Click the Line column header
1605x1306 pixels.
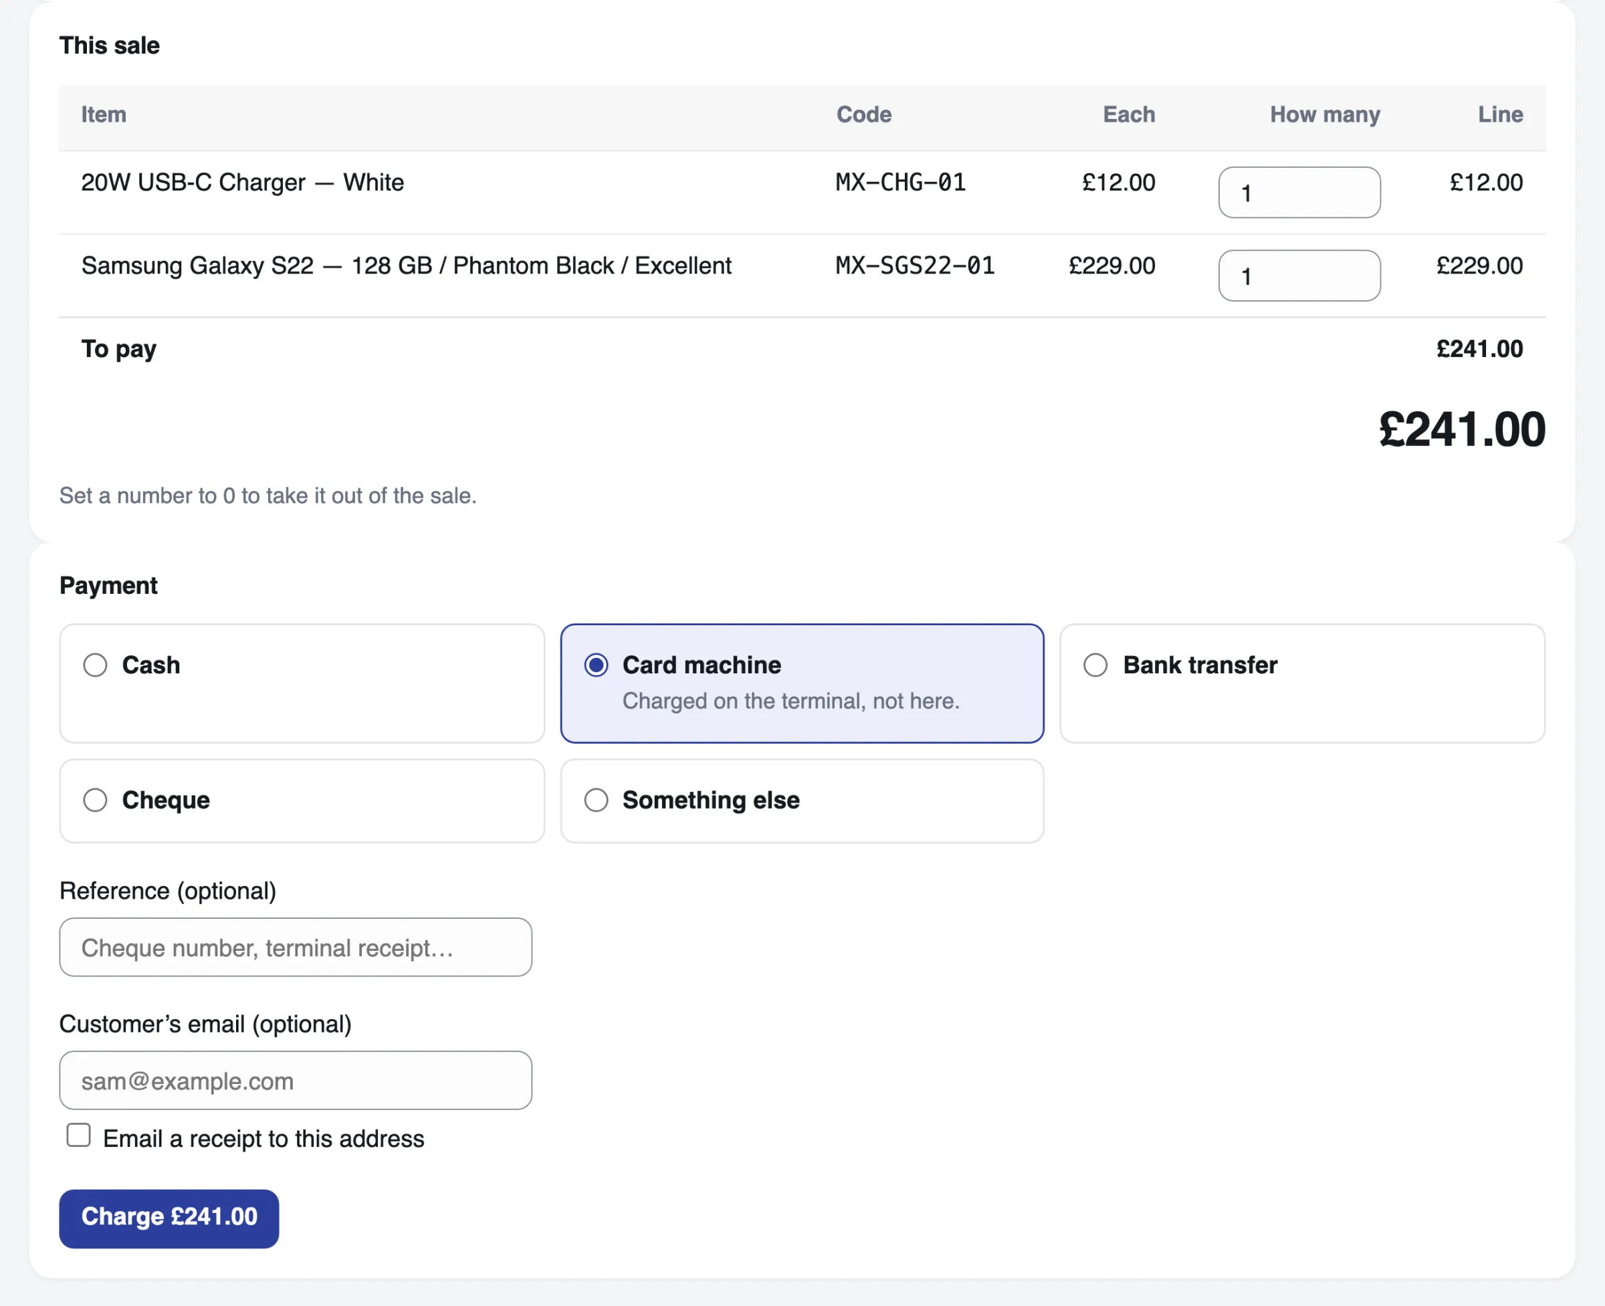(x=1501, y=114)
